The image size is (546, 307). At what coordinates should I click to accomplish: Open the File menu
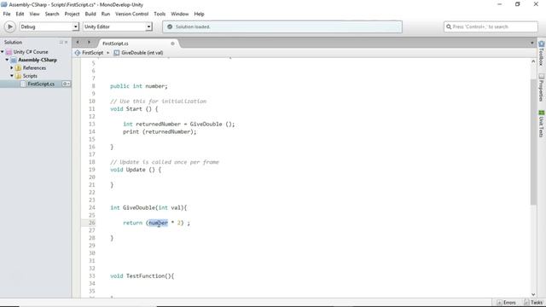7,14
